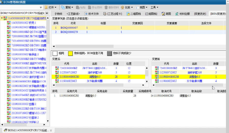The image size is (229, 133).
Task: Switch to the [变更历史] tab
Action: pos(200,14)
